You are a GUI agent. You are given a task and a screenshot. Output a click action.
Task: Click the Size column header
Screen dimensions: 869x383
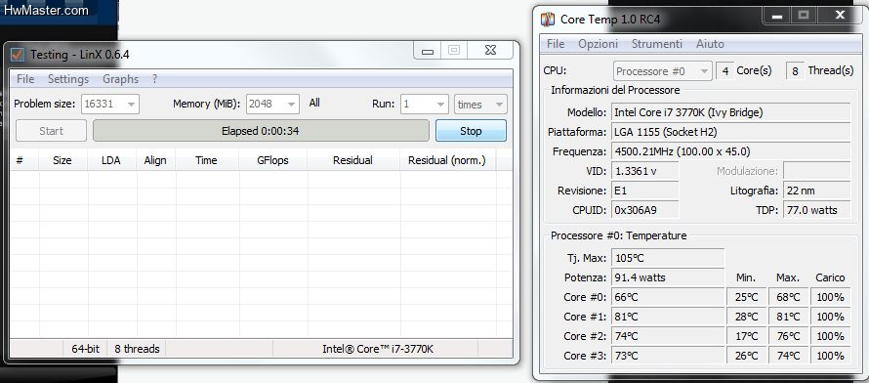coord(62,160)
